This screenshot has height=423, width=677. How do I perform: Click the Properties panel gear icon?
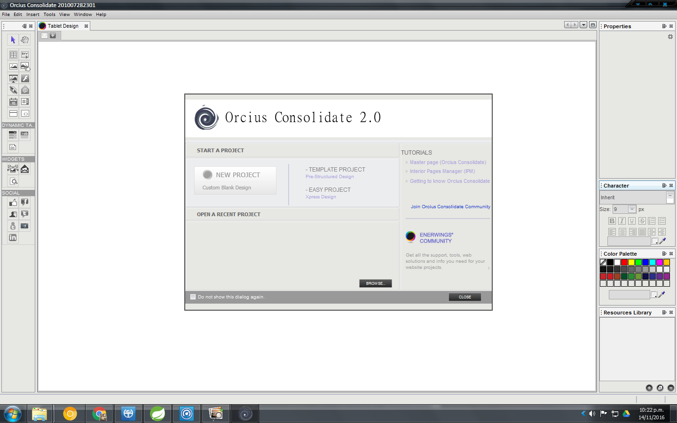[670, 37]
